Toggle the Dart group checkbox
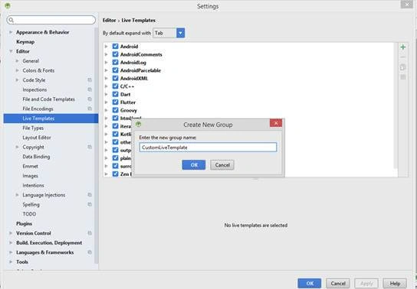417x289 pixels. (x=115, y=94)
